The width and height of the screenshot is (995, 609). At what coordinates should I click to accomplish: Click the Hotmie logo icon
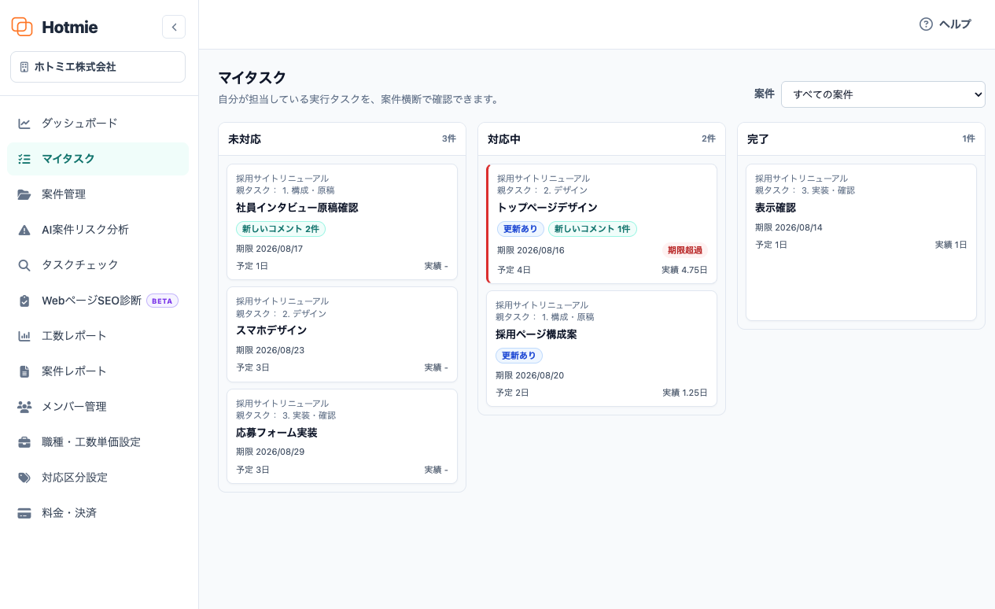(22, 27)
